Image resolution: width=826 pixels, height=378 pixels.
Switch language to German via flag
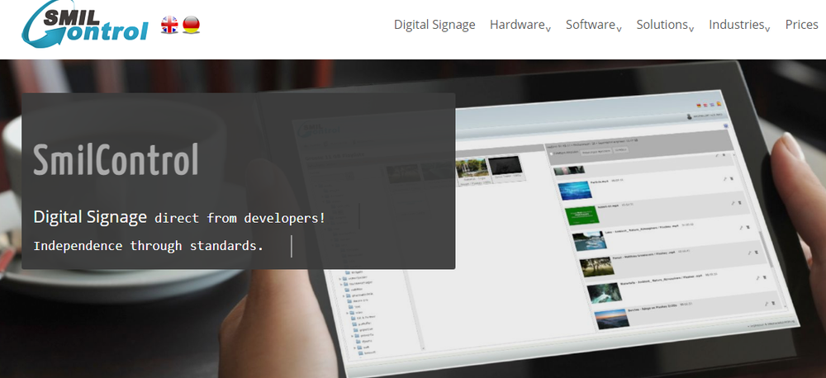click(x=192, y=25)
